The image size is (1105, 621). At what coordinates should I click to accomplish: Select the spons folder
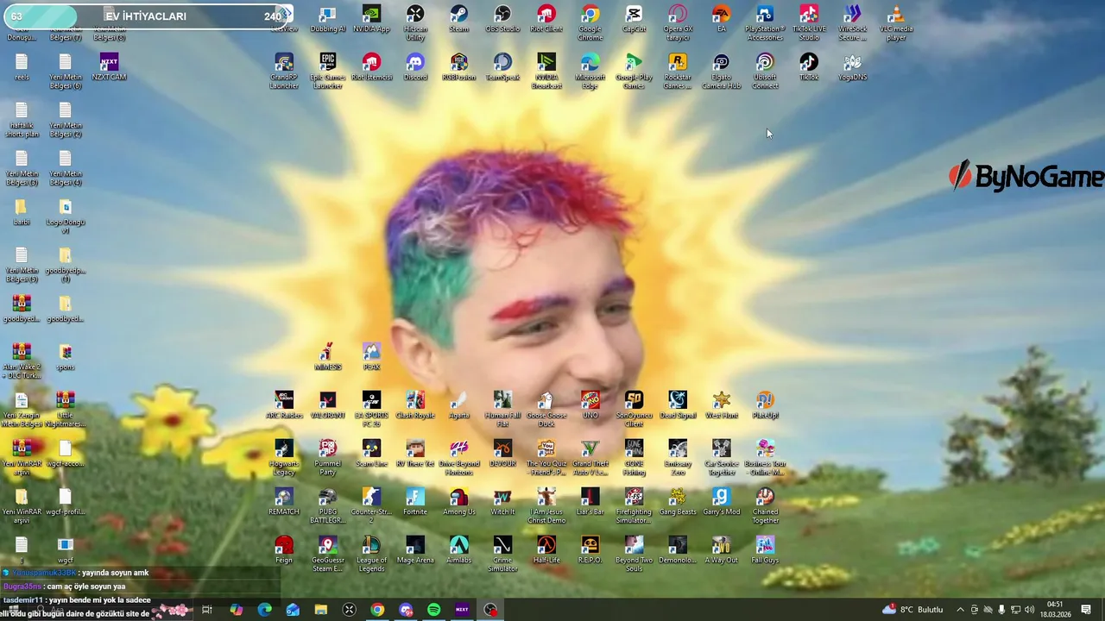pos(65,357)
